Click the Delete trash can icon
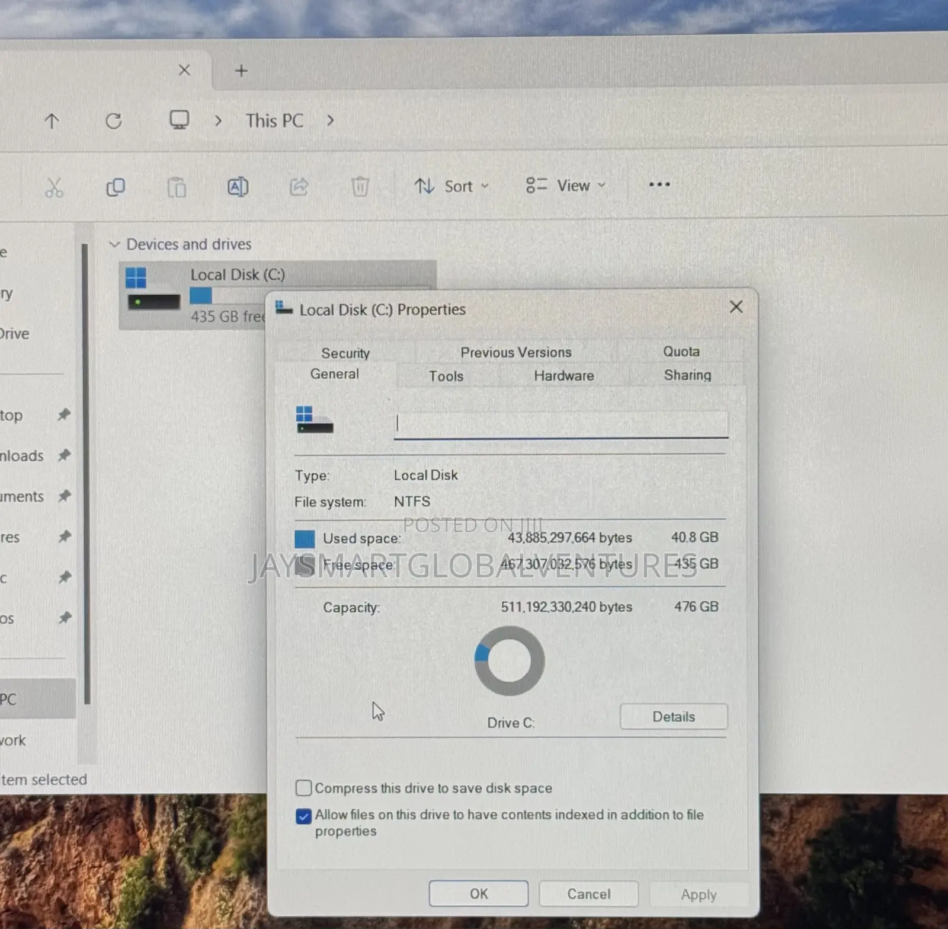The height and width of the screenshot is (929, 948). coord(360,186)
